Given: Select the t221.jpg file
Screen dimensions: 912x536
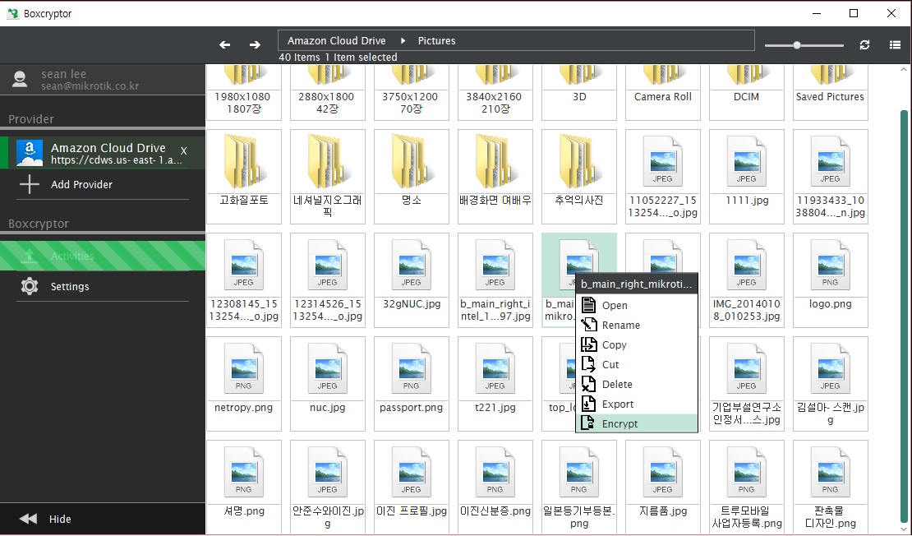Looking at the screenshot, I should (495, 384).
